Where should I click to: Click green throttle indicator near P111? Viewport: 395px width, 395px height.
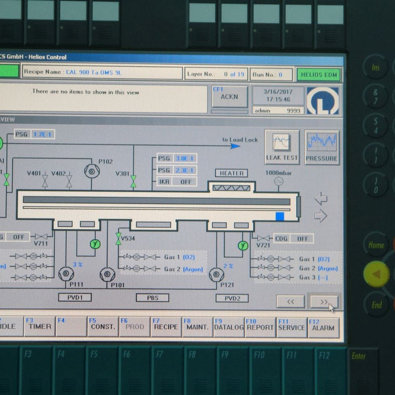pyautogui.click(x=95, y=244)
